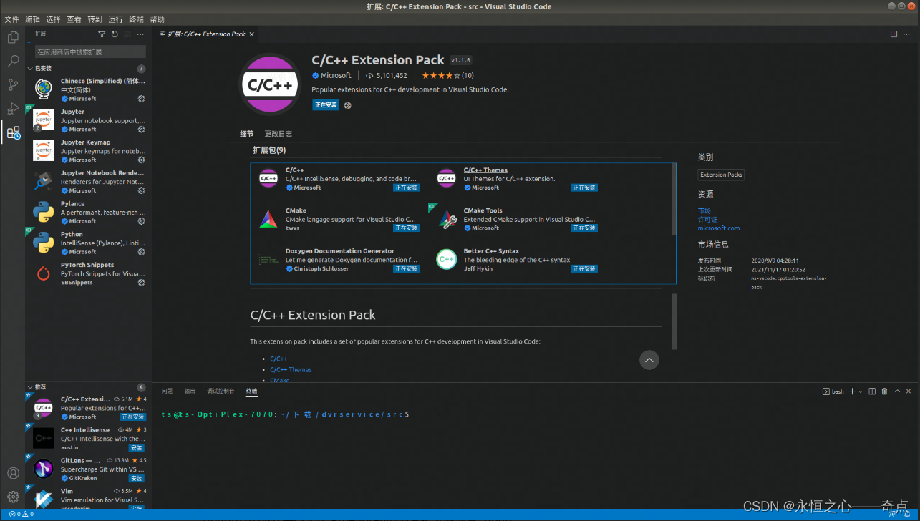
Task: Filter extensions with the funnel icon
Action: 102,34
